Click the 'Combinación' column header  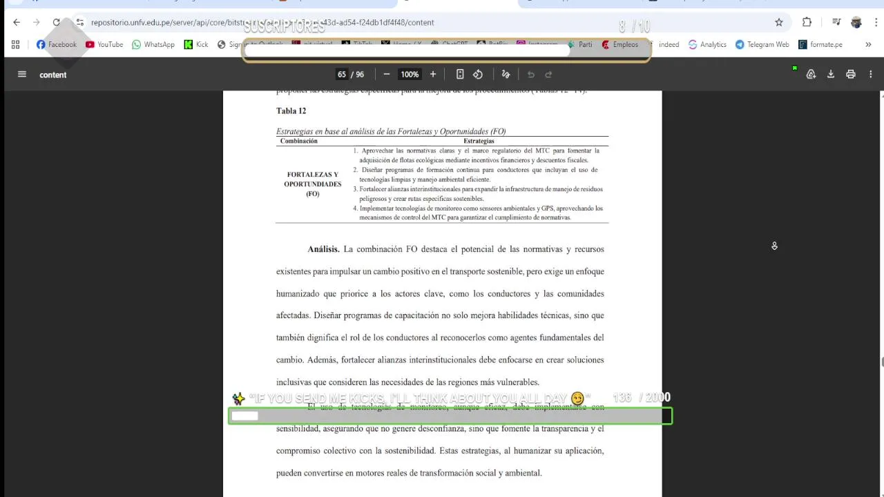pos(299,141)
